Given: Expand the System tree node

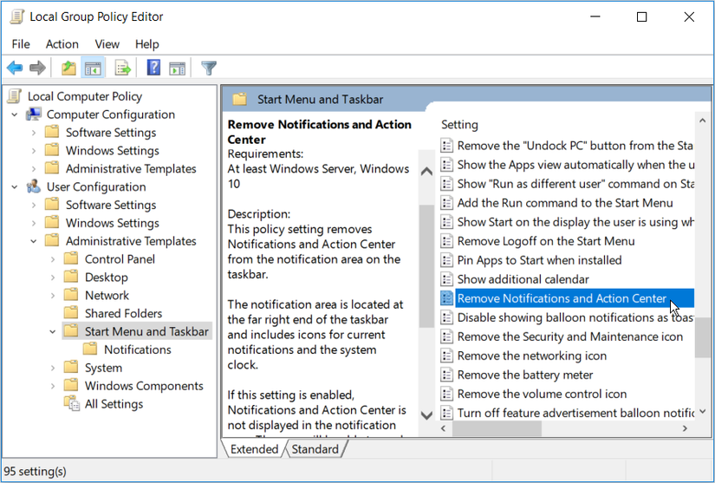Looking at the screenshot, I should point(53,368).
